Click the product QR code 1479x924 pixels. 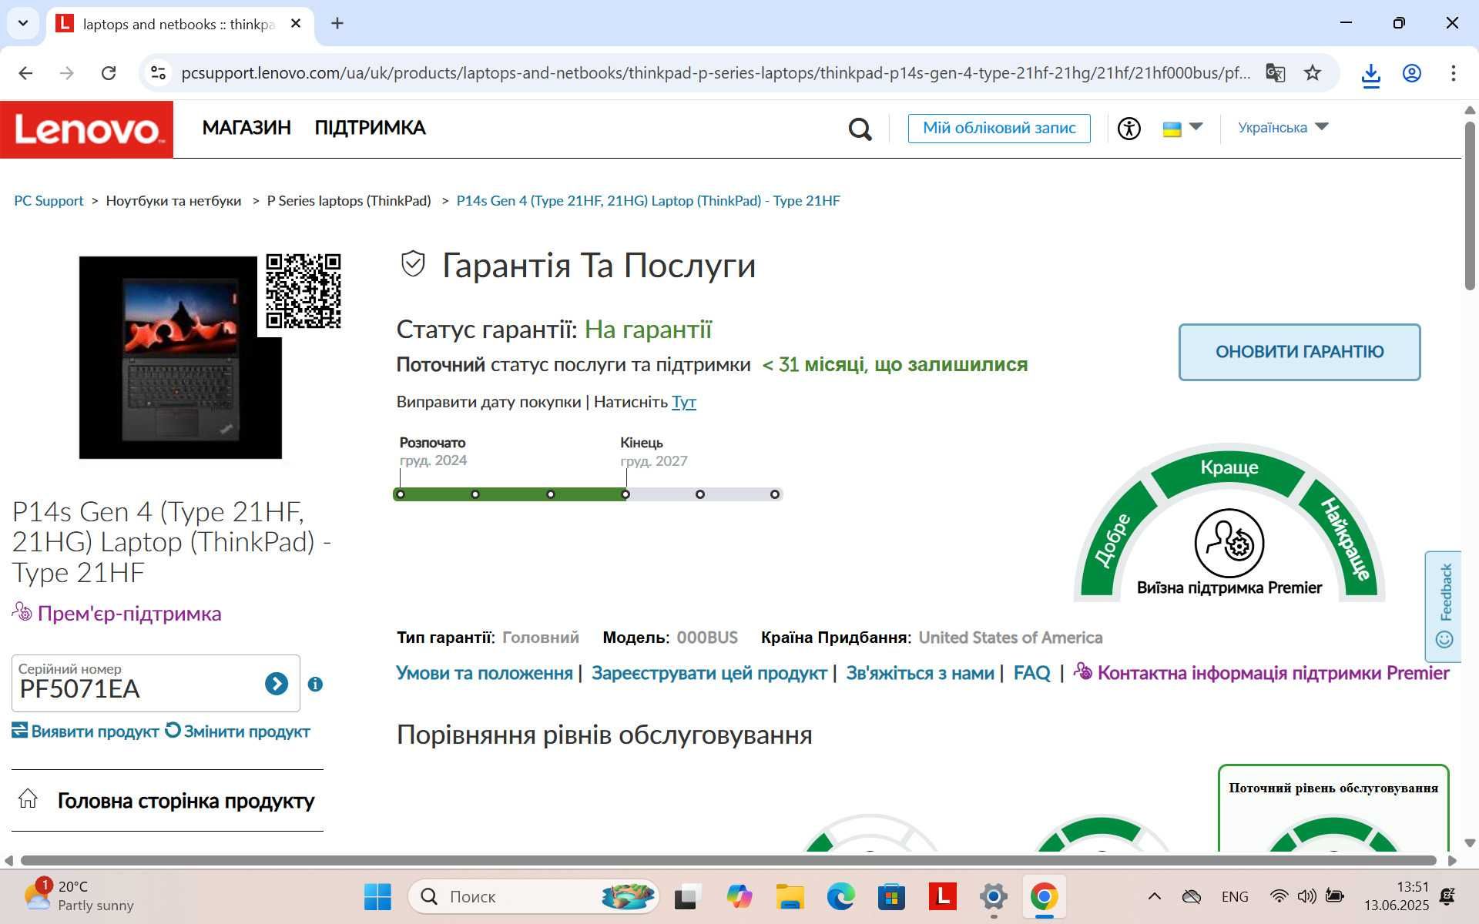(x=303, y=291)
